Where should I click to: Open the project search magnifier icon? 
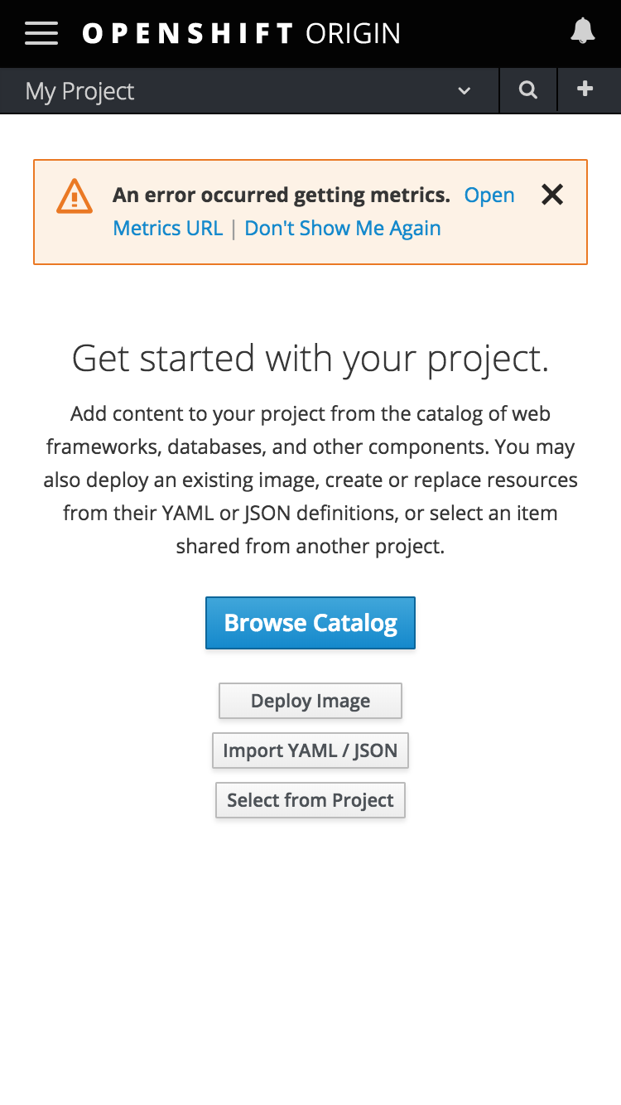pyautogui.click(x=528, y=89)
